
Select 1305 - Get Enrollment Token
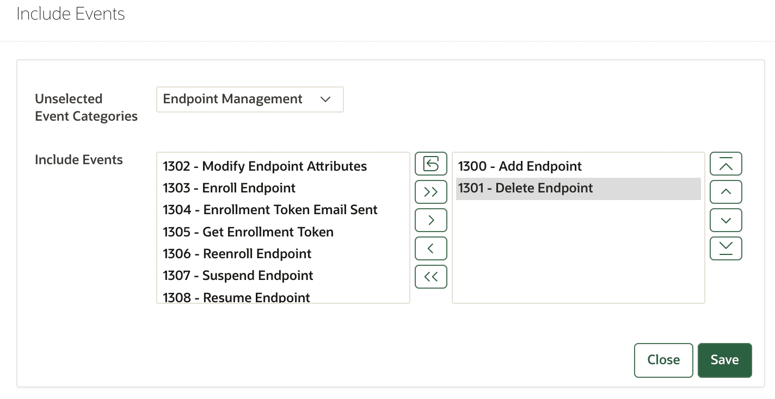(248, 232)
